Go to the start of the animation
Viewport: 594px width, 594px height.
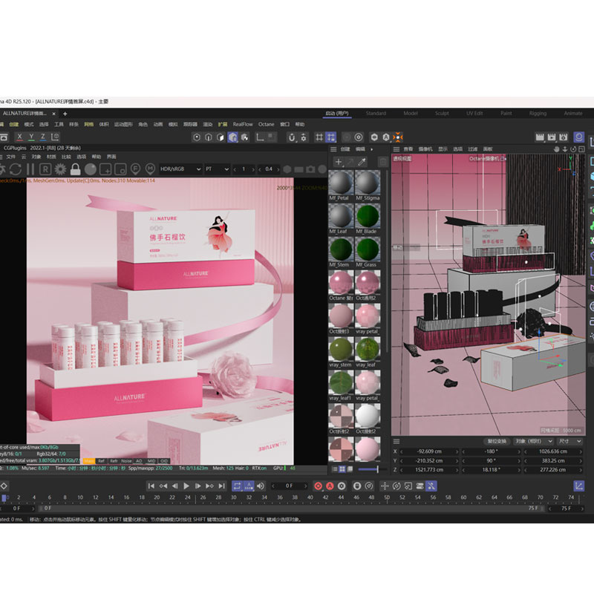point(151,486)
